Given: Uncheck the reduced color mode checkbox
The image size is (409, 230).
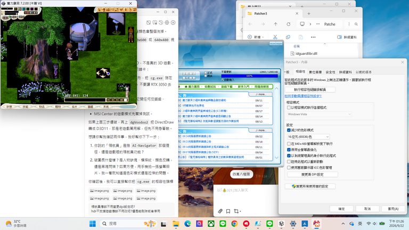Looking at the screenshot, I should pyautogui.click(x=289, y=130).
